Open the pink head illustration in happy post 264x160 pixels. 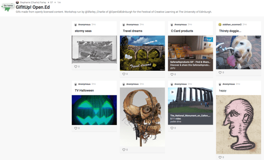(239, 125)
